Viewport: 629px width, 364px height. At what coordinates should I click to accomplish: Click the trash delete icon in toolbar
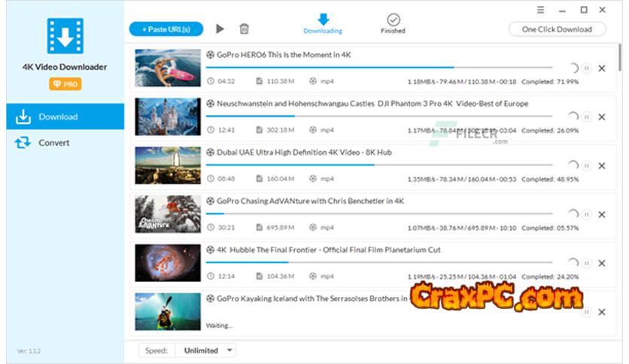coord(244,29)
